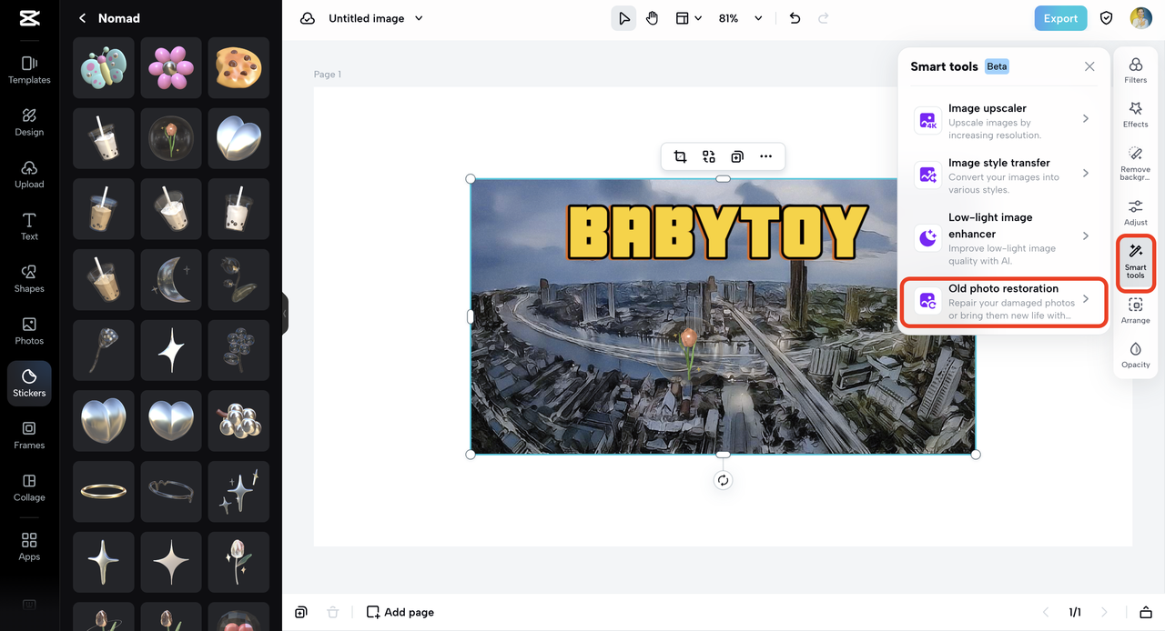Select the BABYTOY text on canvas
This screenshot has height=631, width=1165.
717,233
